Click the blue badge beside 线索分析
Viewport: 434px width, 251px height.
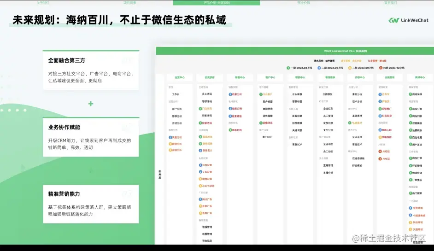[x=230, y=94]
